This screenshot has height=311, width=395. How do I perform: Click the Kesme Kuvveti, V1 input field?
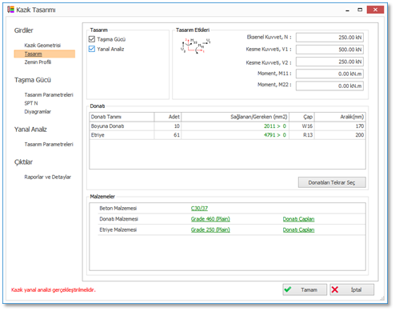(329, 50)
